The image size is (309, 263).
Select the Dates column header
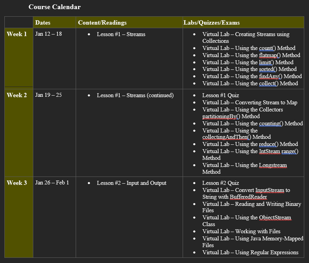43,23
